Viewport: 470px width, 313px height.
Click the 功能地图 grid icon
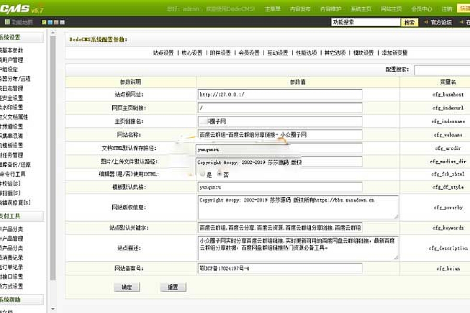click(x=7, y=22)
